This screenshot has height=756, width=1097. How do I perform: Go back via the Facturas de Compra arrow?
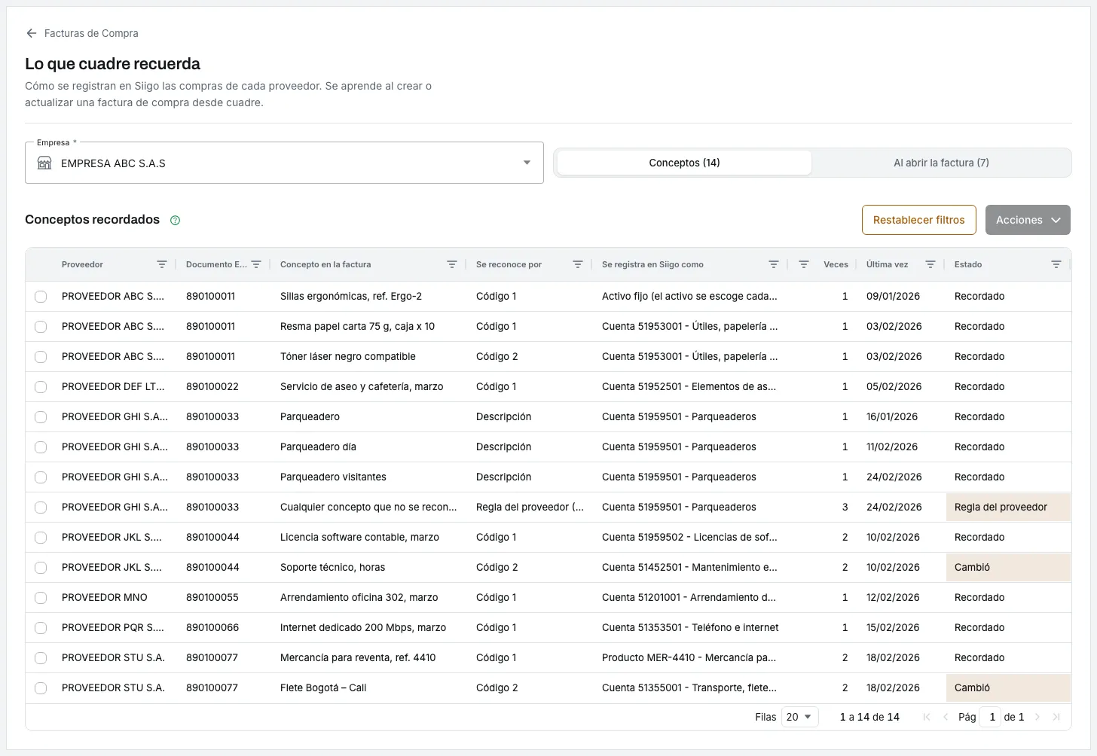pos(31,33)
